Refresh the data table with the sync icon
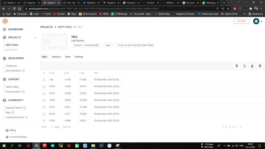This screenshot has width=265, height=149. (244, 66)
